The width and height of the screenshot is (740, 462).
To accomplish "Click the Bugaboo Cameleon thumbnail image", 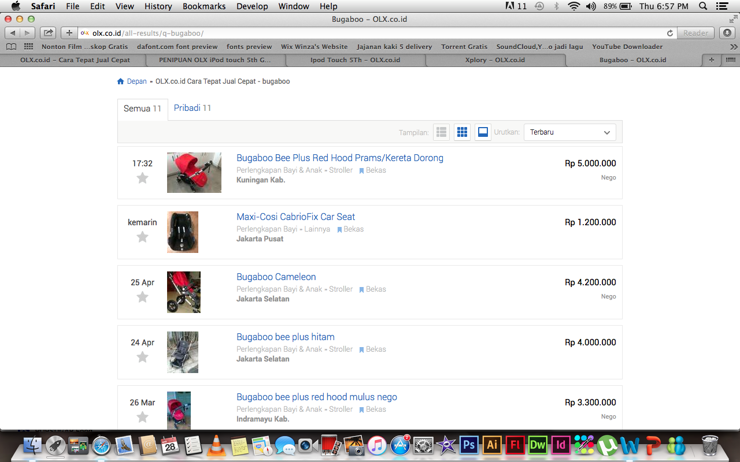I will click(x=184, y=292).
